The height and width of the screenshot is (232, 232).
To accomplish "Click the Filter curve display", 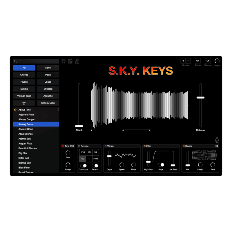I will [x=161, y=156].
